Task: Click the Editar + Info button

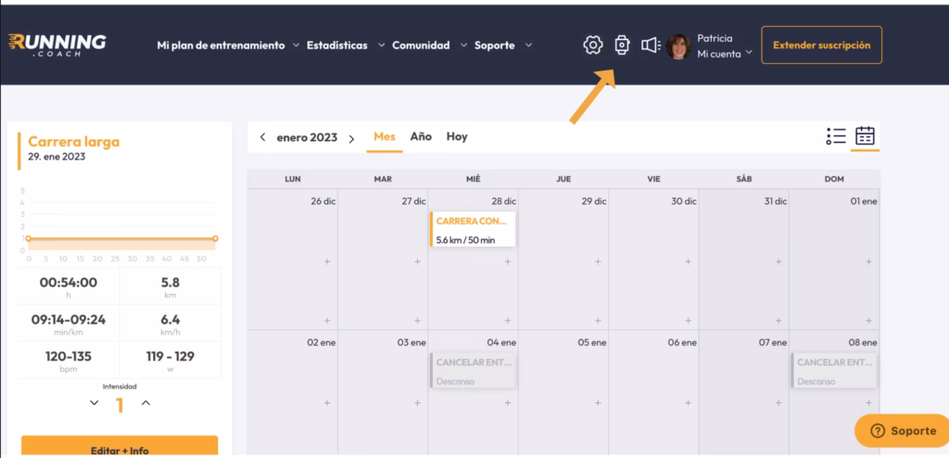Action: [120, 447]
